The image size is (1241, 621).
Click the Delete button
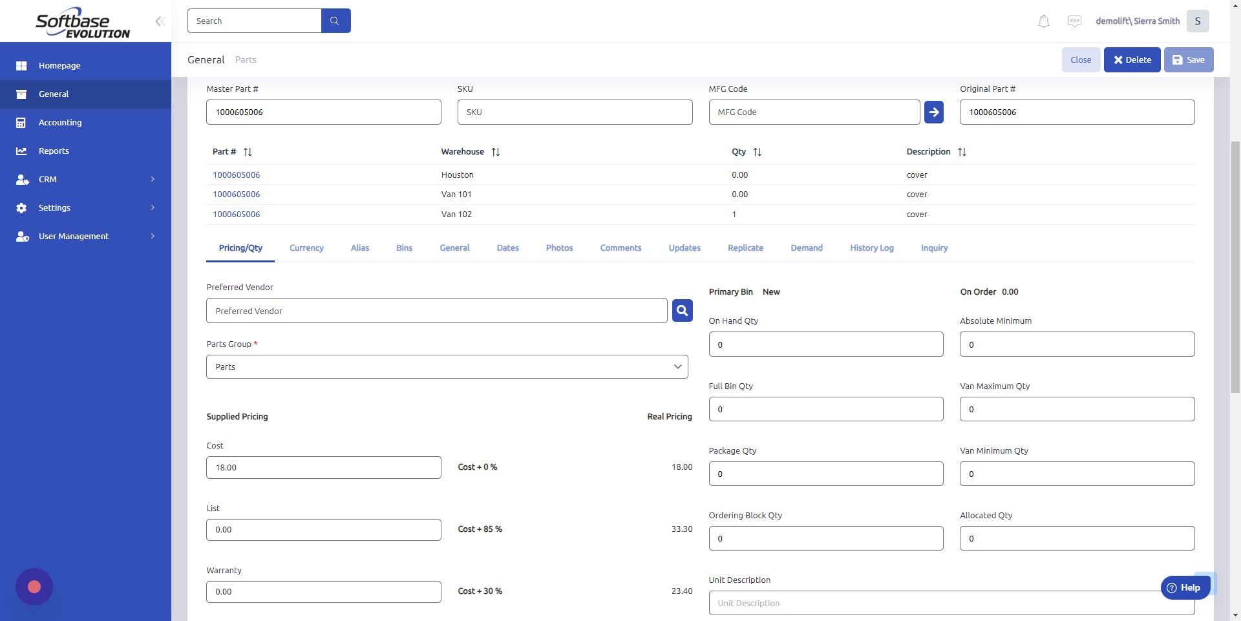click(1132, 59)
